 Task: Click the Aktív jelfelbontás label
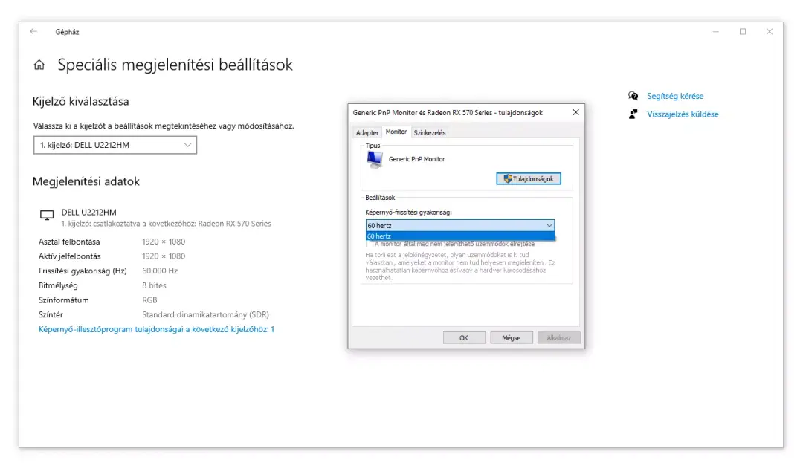[x=70, y=256]
